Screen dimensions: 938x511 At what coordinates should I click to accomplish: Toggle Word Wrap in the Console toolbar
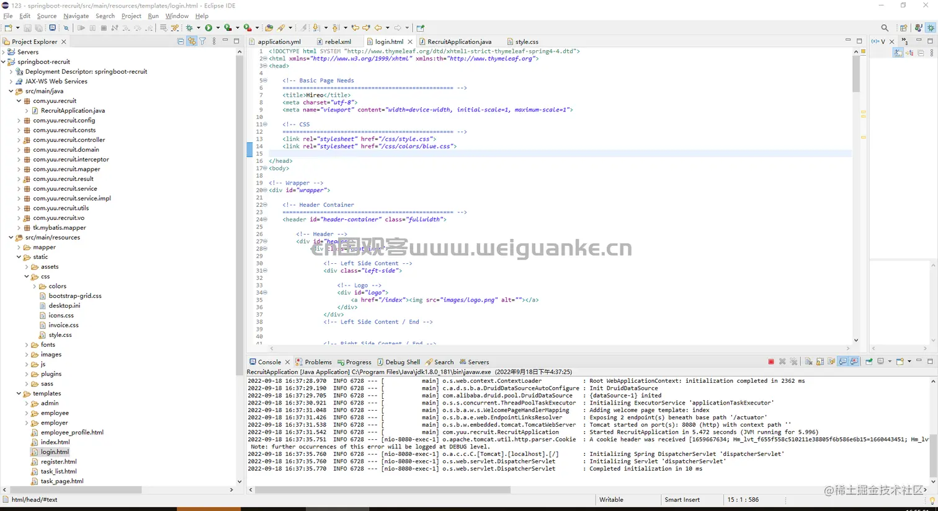831,362
